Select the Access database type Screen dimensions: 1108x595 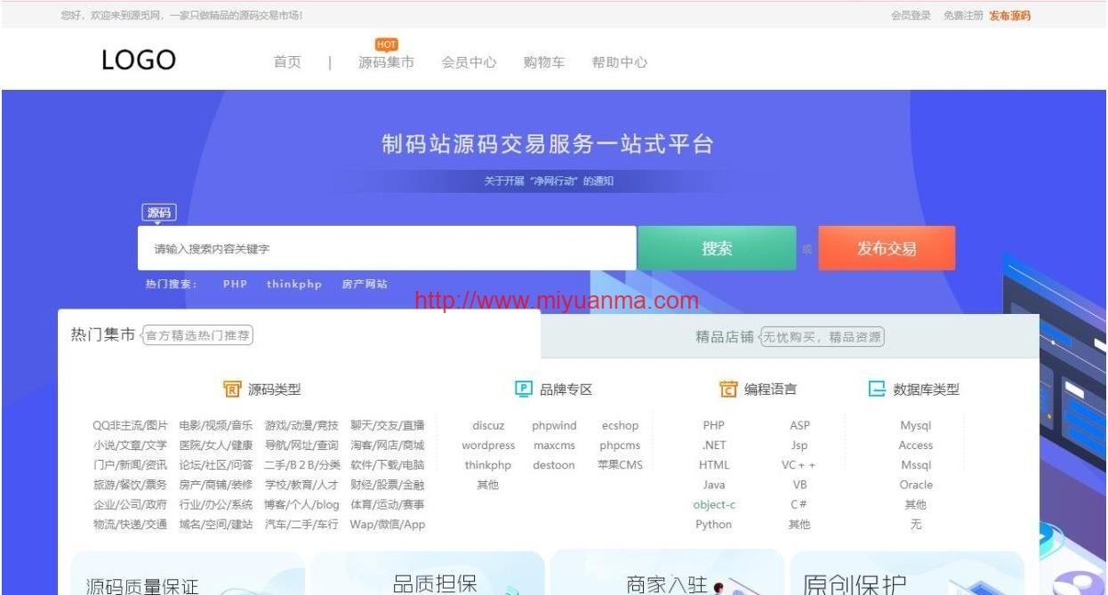coord(916,445)
